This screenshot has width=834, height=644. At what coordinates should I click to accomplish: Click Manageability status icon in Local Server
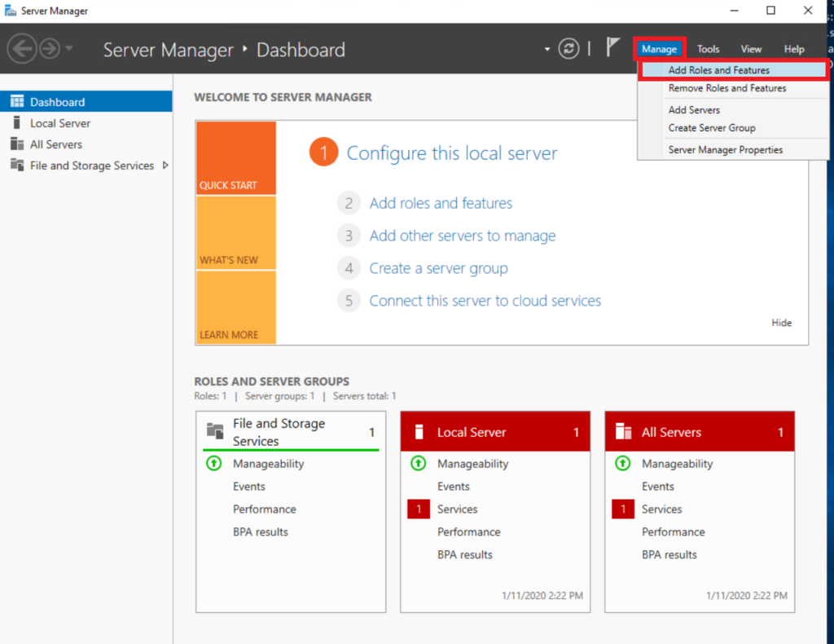tap(418, 464)
